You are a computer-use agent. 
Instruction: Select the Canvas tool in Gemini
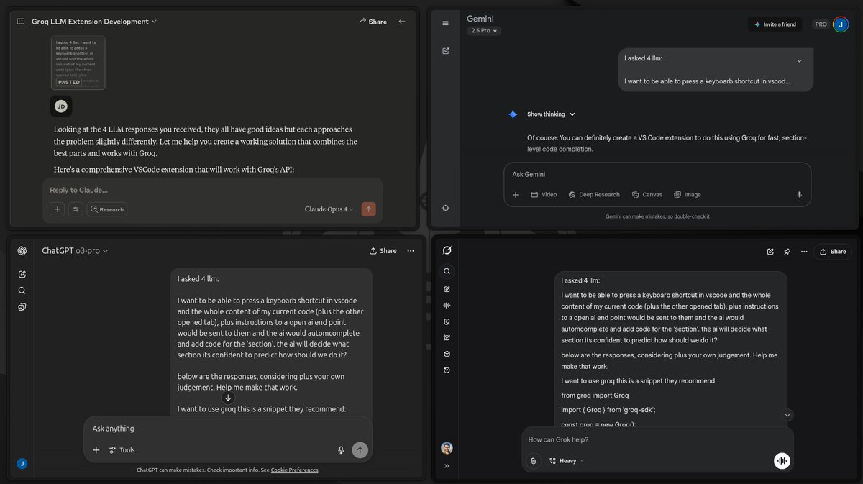(647, 194)
